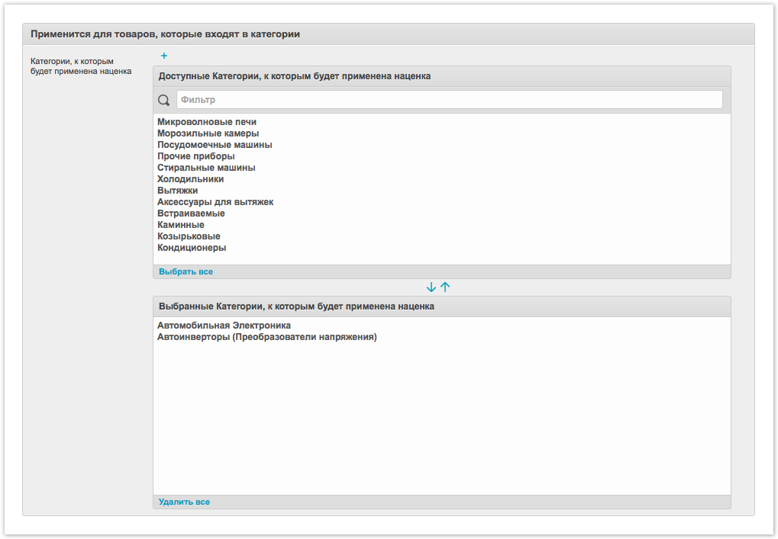Viewport: 778px width, 539px height.
Task: Choose Посудомоечные машины from the list
Action: click(x=215, y=145)
